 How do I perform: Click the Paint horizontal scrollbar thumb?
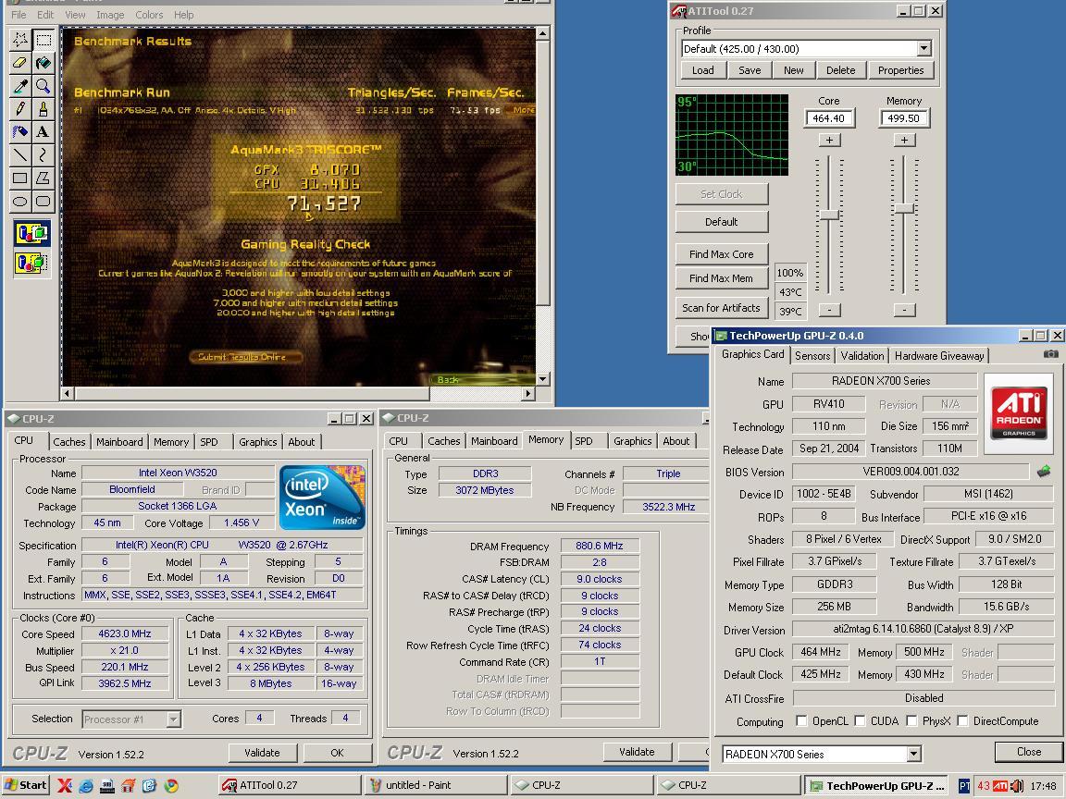point(253,393)
